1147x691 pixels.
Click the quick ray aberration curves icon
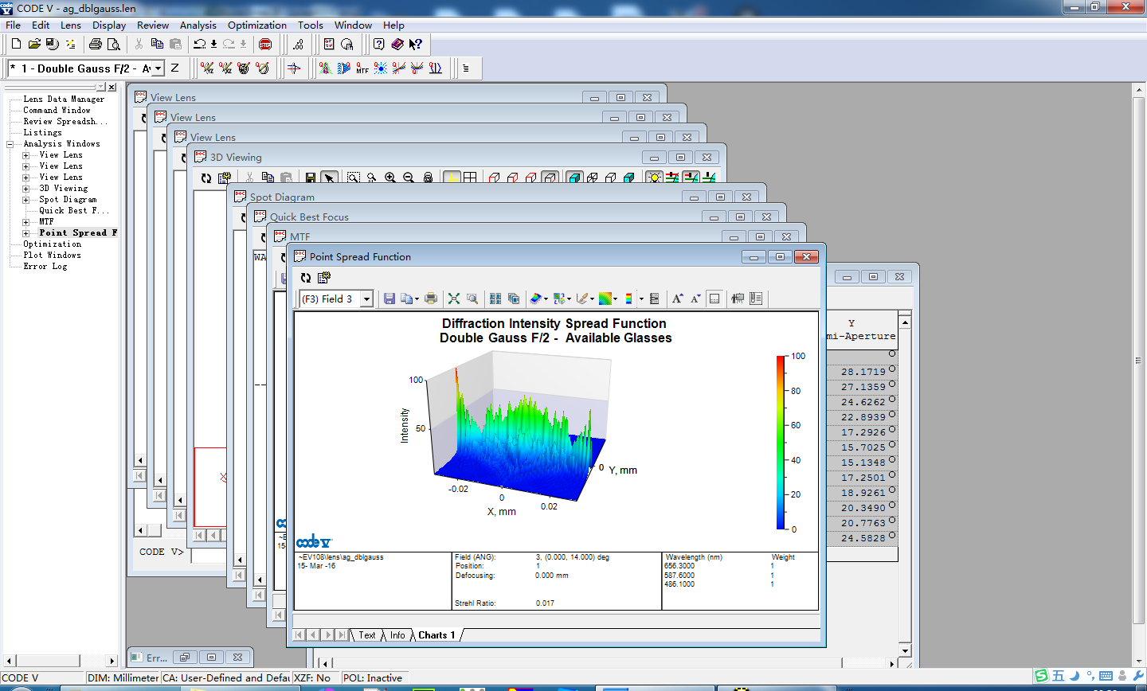(x=399, y=68)
